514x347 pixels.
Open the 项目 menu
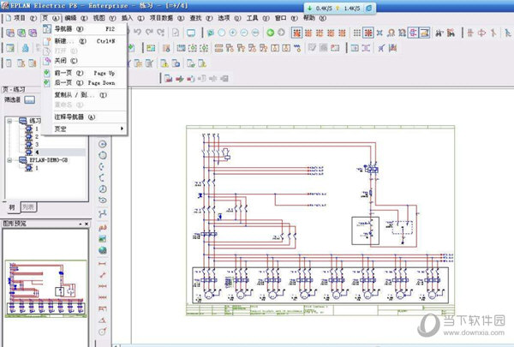tap(25, 18)
